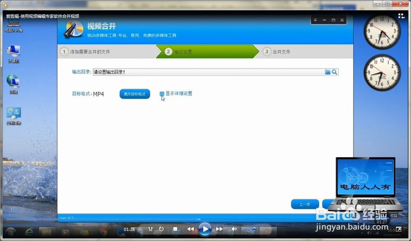Viewport: 411px width, 241px height.
Task: Stop playback with the square stop button
Action: (175, 229)
